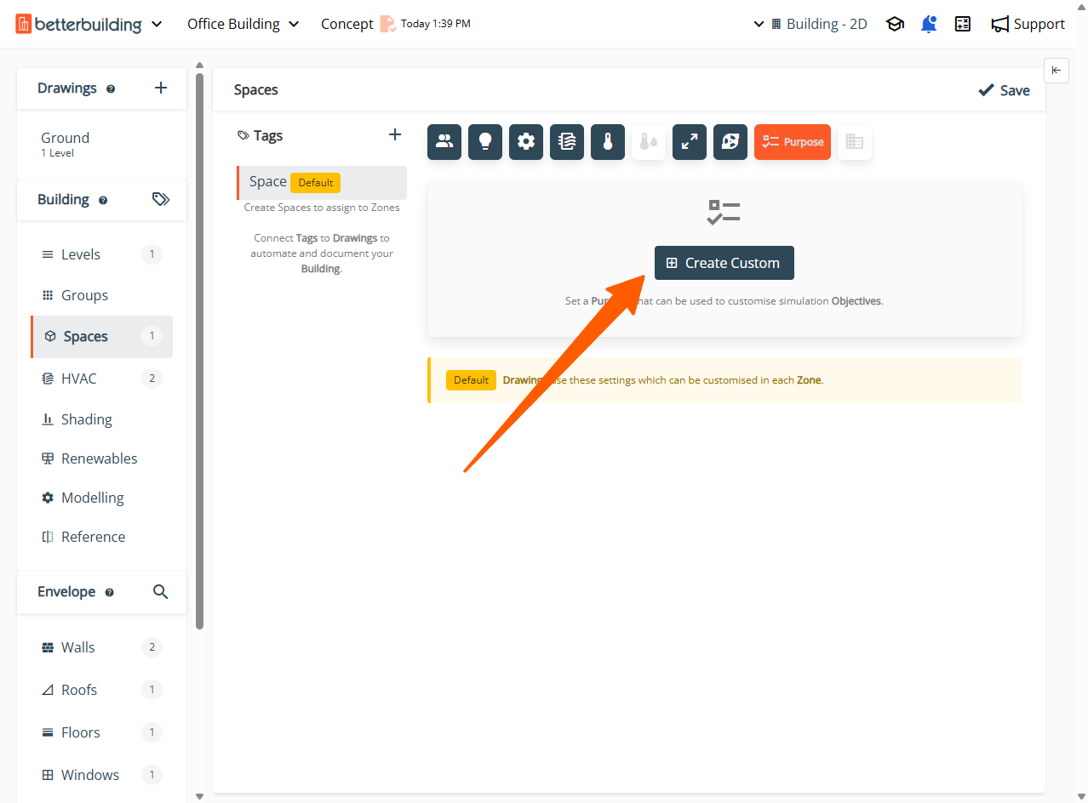Click the equipment gear icon
This screenshot has width=1088, height=803.
pos(526,142)
